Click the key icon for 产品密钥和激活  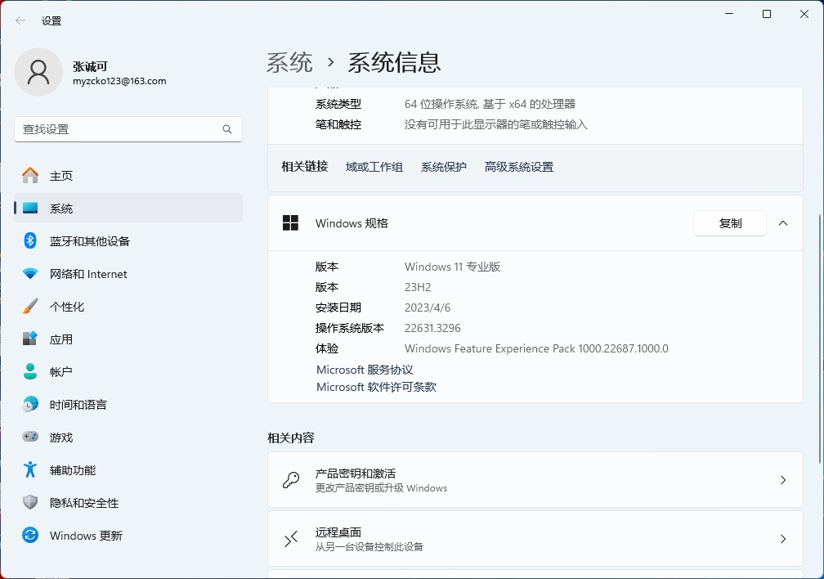click(x=291, y=479)
